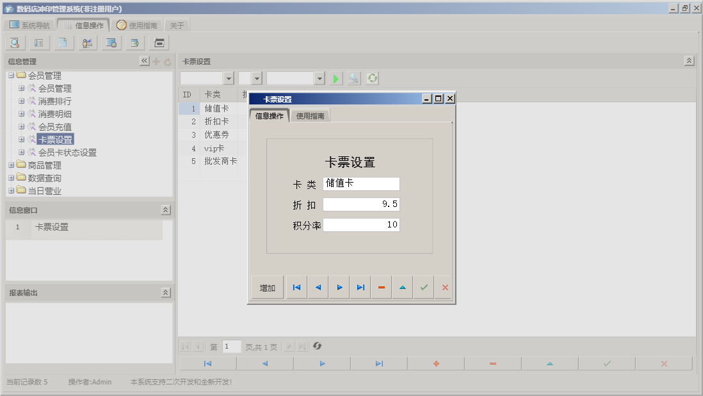Open the first filter field dropdown
The width and height of the screenshot is (703, 396).
[229, 78]
